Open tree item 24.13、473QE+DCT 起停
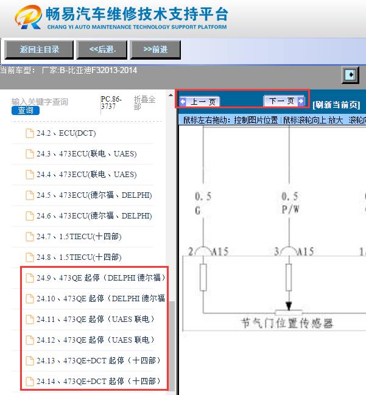Viewport: 366px width, 395px height. click(99, 360)
